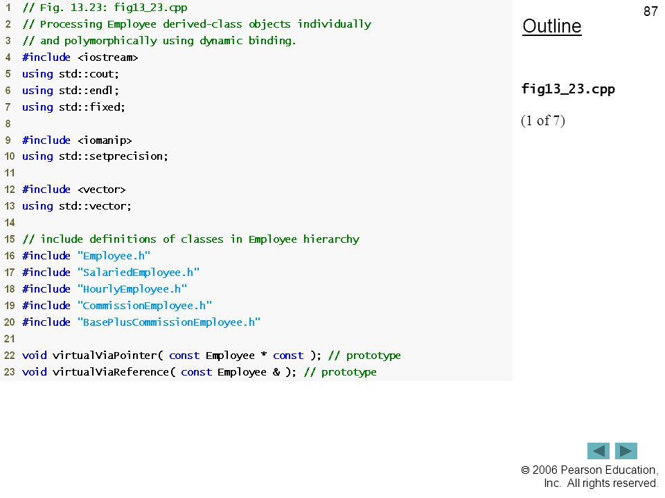
Task: Select the fig13_23.cpp filename label
Action: 568,89
